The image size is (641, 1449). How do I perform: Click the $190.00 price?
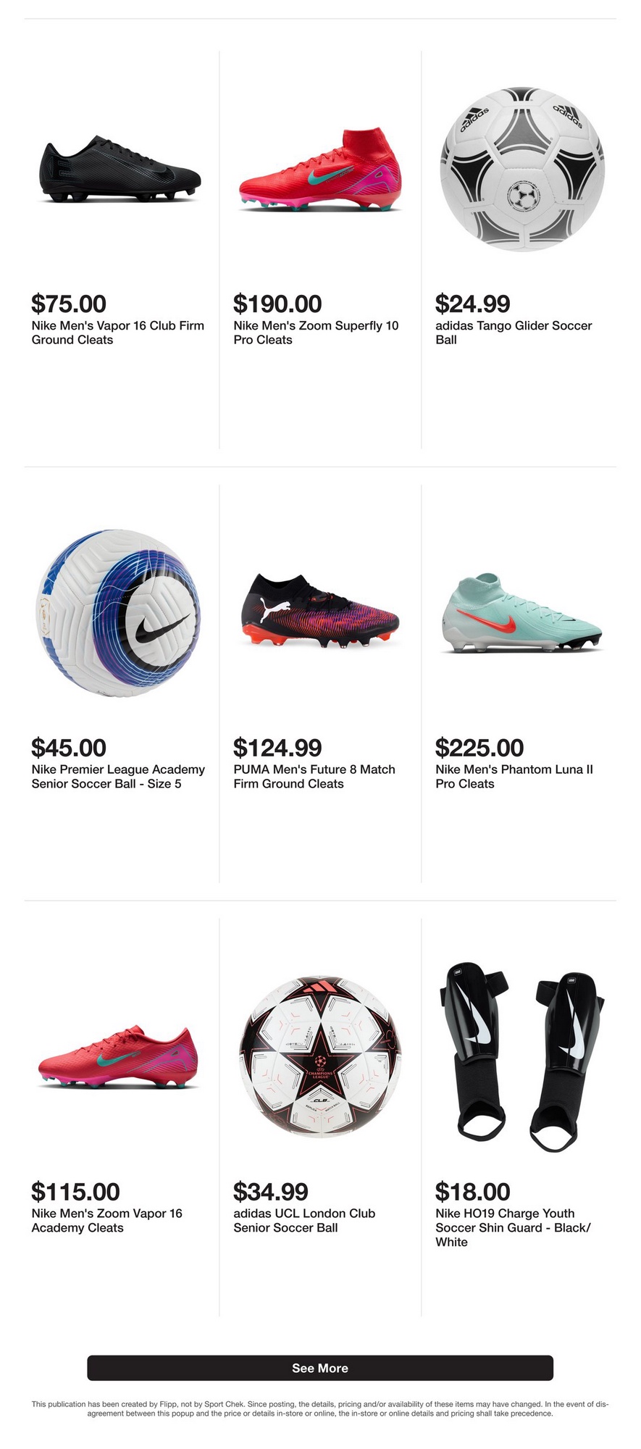click(x=277, y=304)
